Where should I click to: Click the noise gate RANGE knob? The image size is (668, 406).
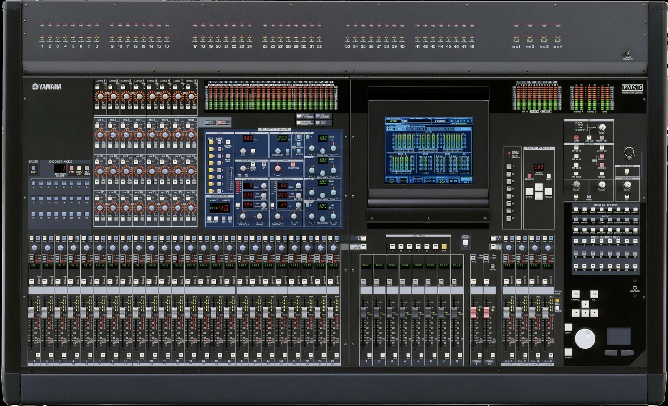pos(259,216)
